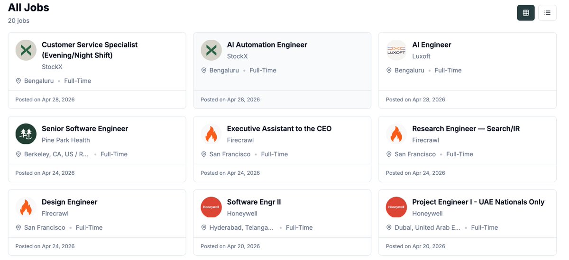Click StockX name under AI Automation Engineer
The height and width of the screenshot is (260, 569).
click(238, 56)
